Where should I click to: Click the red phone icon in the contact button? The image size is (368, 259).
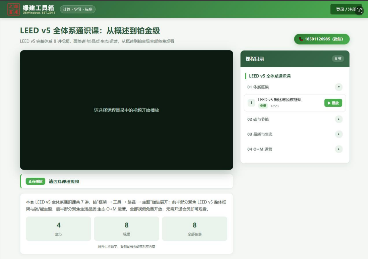click(301, 39)
